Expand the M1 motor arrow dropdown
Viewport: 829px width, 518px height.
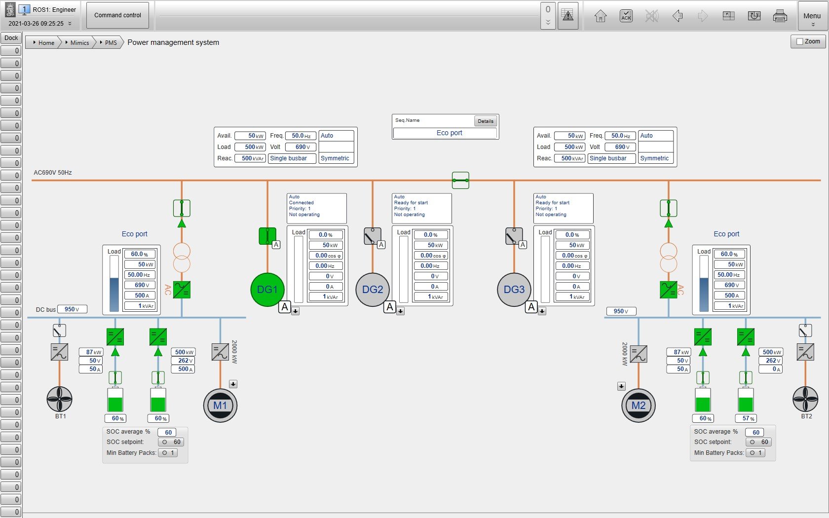click(233, 384)
